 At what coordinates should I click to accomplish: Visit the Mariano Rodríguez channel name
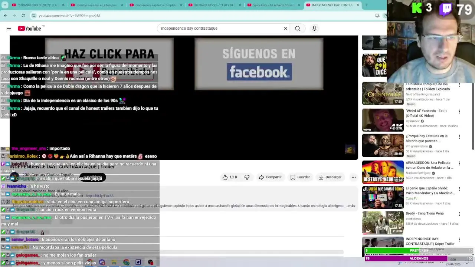click(418, 173)
